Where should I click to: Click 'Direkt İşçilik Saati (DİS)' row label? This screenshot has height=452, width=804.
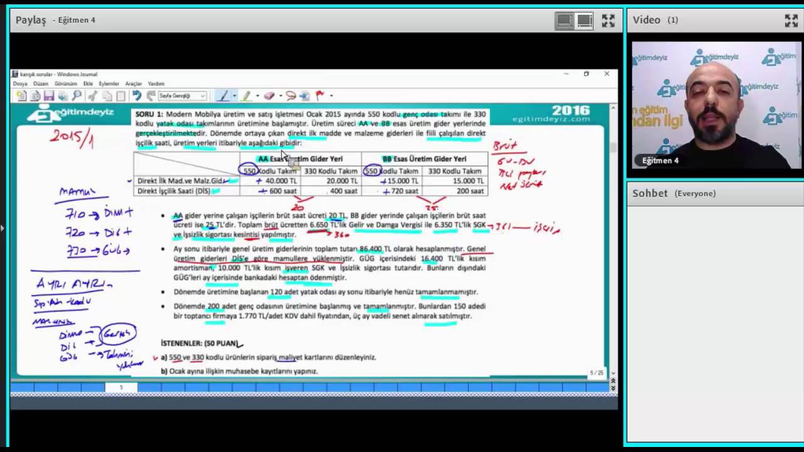(174, 191)
